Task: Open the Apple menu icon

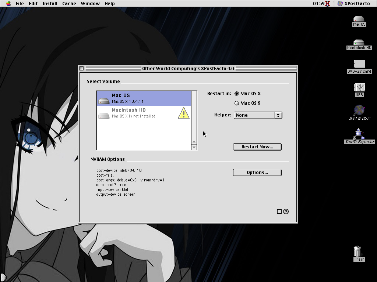Action: pos(8,3)
